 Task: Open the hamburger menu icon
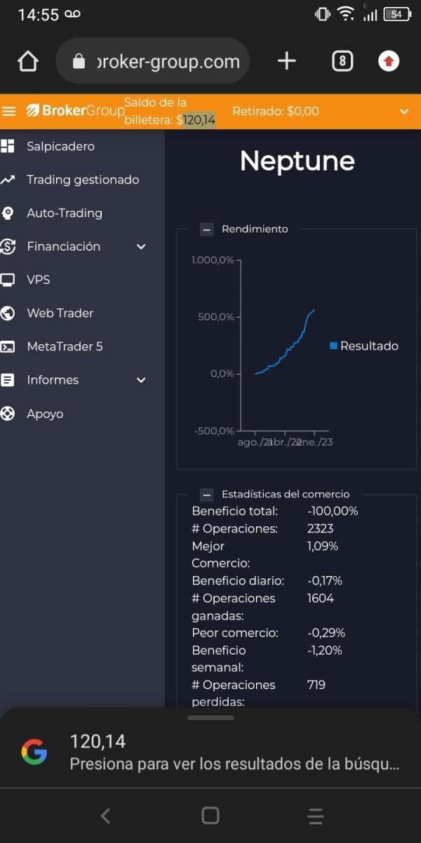tap(9, 111)
